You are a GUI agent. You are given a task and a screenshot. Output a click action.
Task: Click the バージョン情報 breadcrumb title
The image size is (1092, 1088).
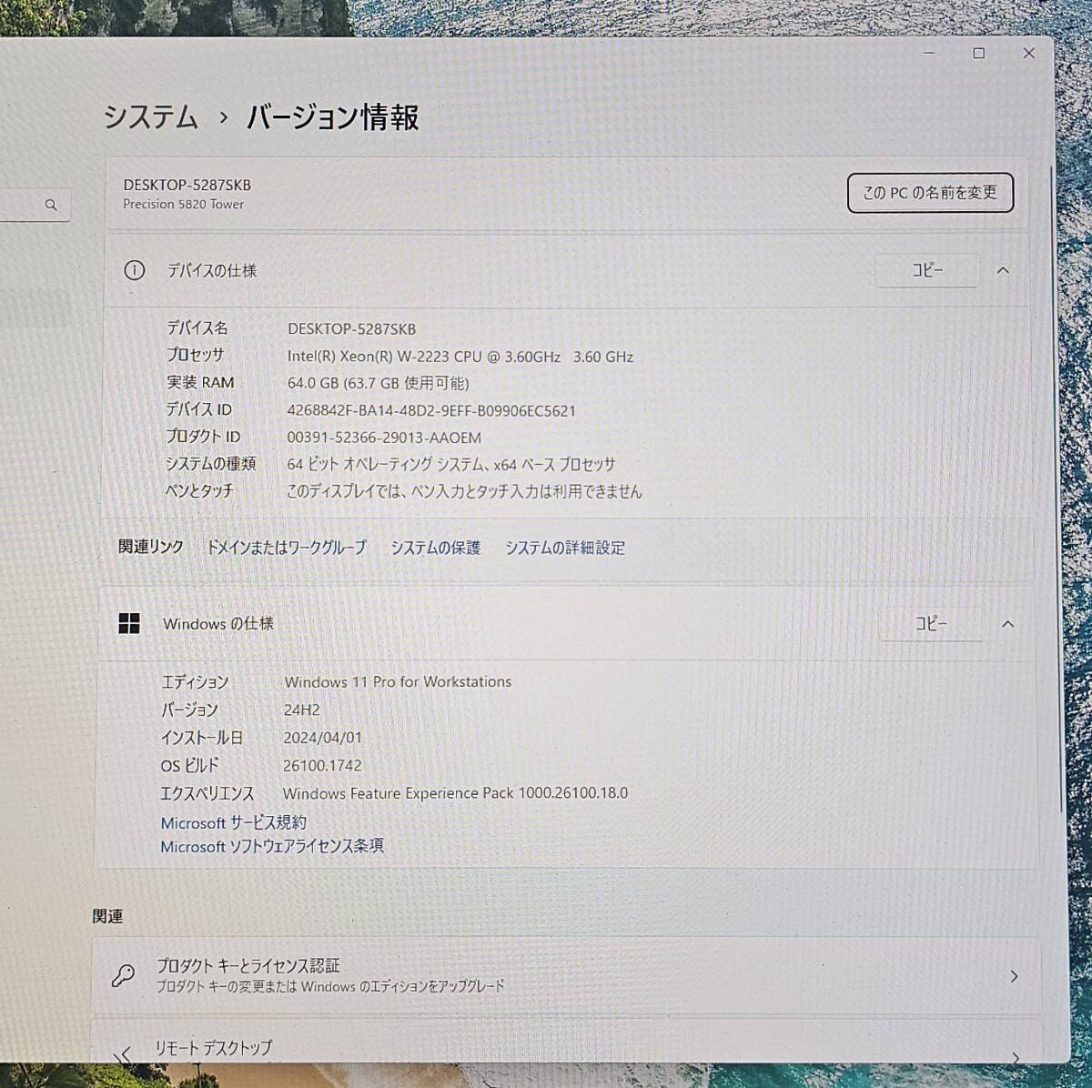tap(333, 117)
